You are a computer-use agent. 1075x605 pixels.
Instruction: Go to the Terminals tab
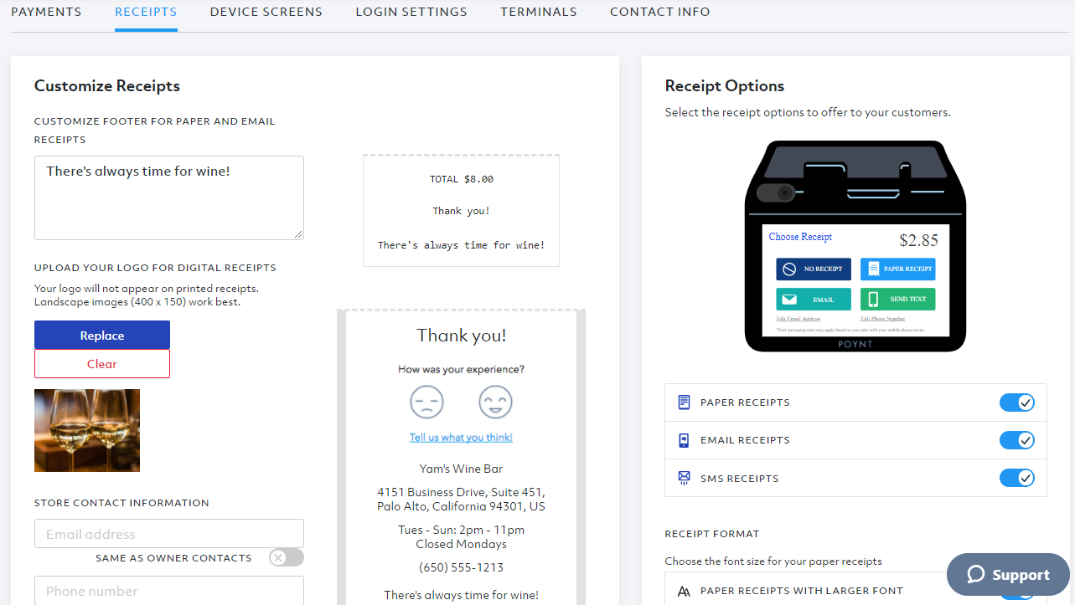(x=539, y=13)
